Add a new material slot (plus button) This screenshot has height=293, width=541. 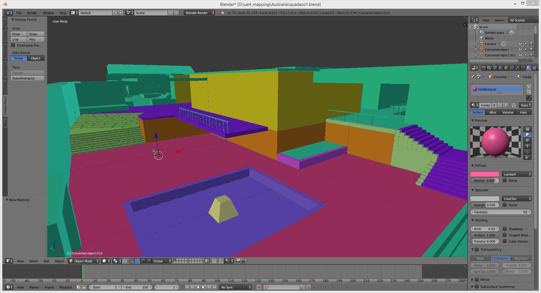click(529, 87)
